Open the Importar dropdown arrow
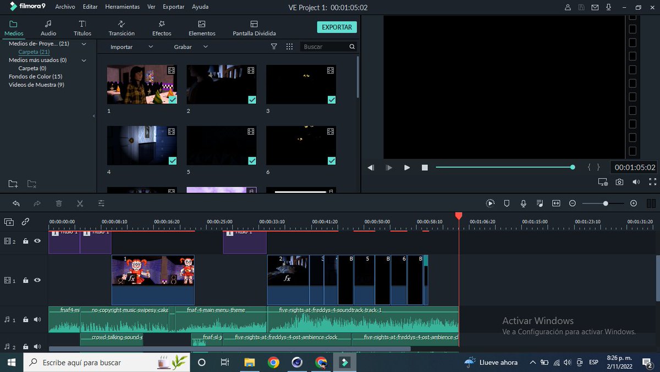 tap(151, 47)
